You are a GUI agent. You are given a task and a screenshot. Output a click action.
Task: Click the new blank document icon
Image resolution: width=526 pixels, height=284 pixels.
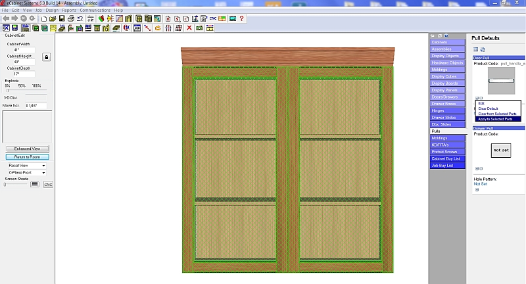[x=43, y=18]
